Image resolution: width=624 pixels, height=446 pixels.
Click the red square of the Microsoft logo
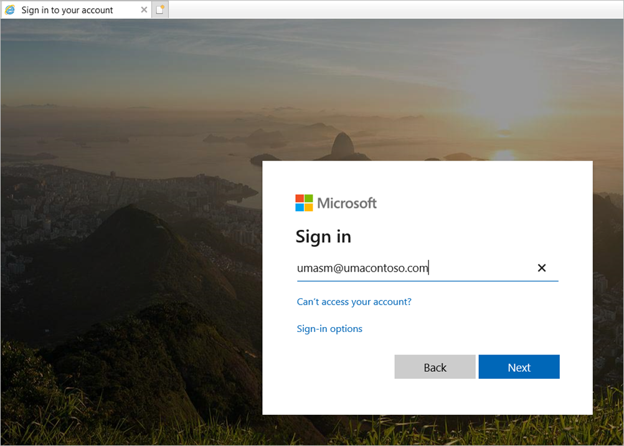[299, 198]
